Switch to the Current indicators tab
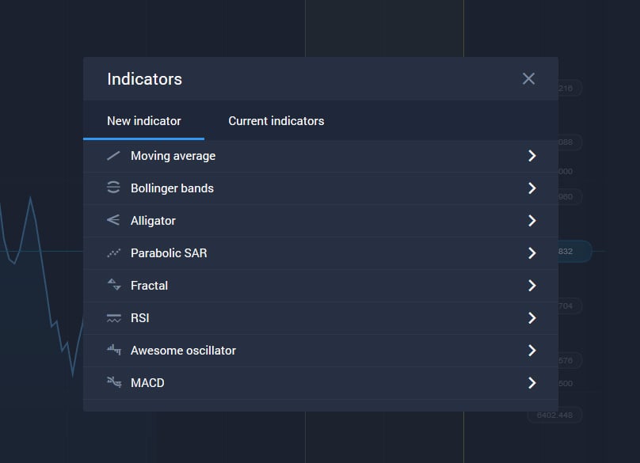Viewport: 640px width, 463px height. coord(276,121)
